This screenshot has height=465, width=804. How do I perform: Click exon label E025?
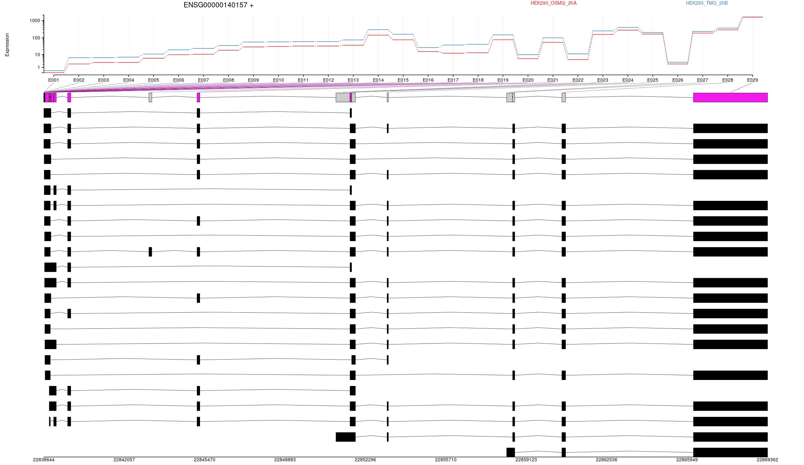[653, 80]
